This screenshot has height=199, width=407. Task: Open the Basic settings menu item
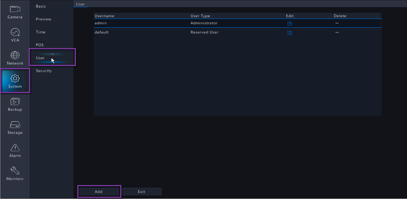point(41,6)
